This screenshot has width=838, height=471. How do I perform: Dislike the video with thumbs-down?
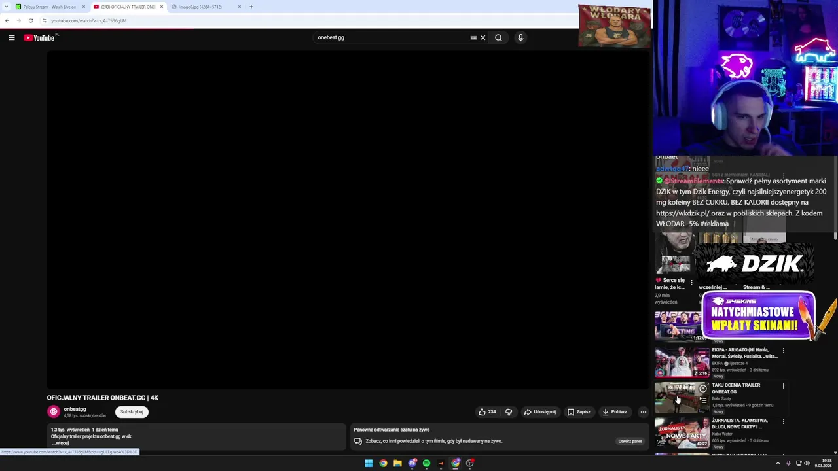point(509,412)
